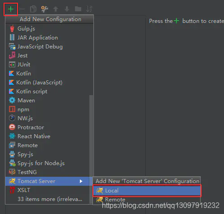Select Remote Tomcat Server configuration in submenu
This screenshot has height=214, width=224.
(x=147, y=199)
